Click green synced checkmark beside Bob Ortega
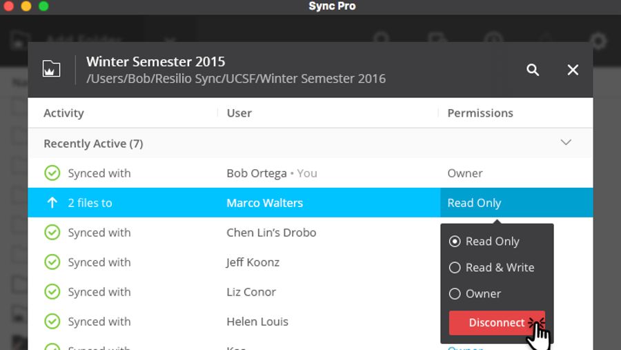The height and width of the screenshot is (350, 621). pyautogui.click(x=52, y=173)
